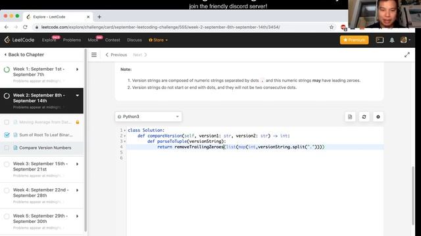This screenshot has height=236, width=421.
Task: Go back using browser back arrow
Action: [7, 27]
